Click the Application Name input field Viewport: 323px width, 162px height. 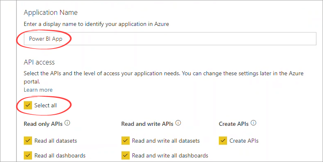[x=170, y=39]
